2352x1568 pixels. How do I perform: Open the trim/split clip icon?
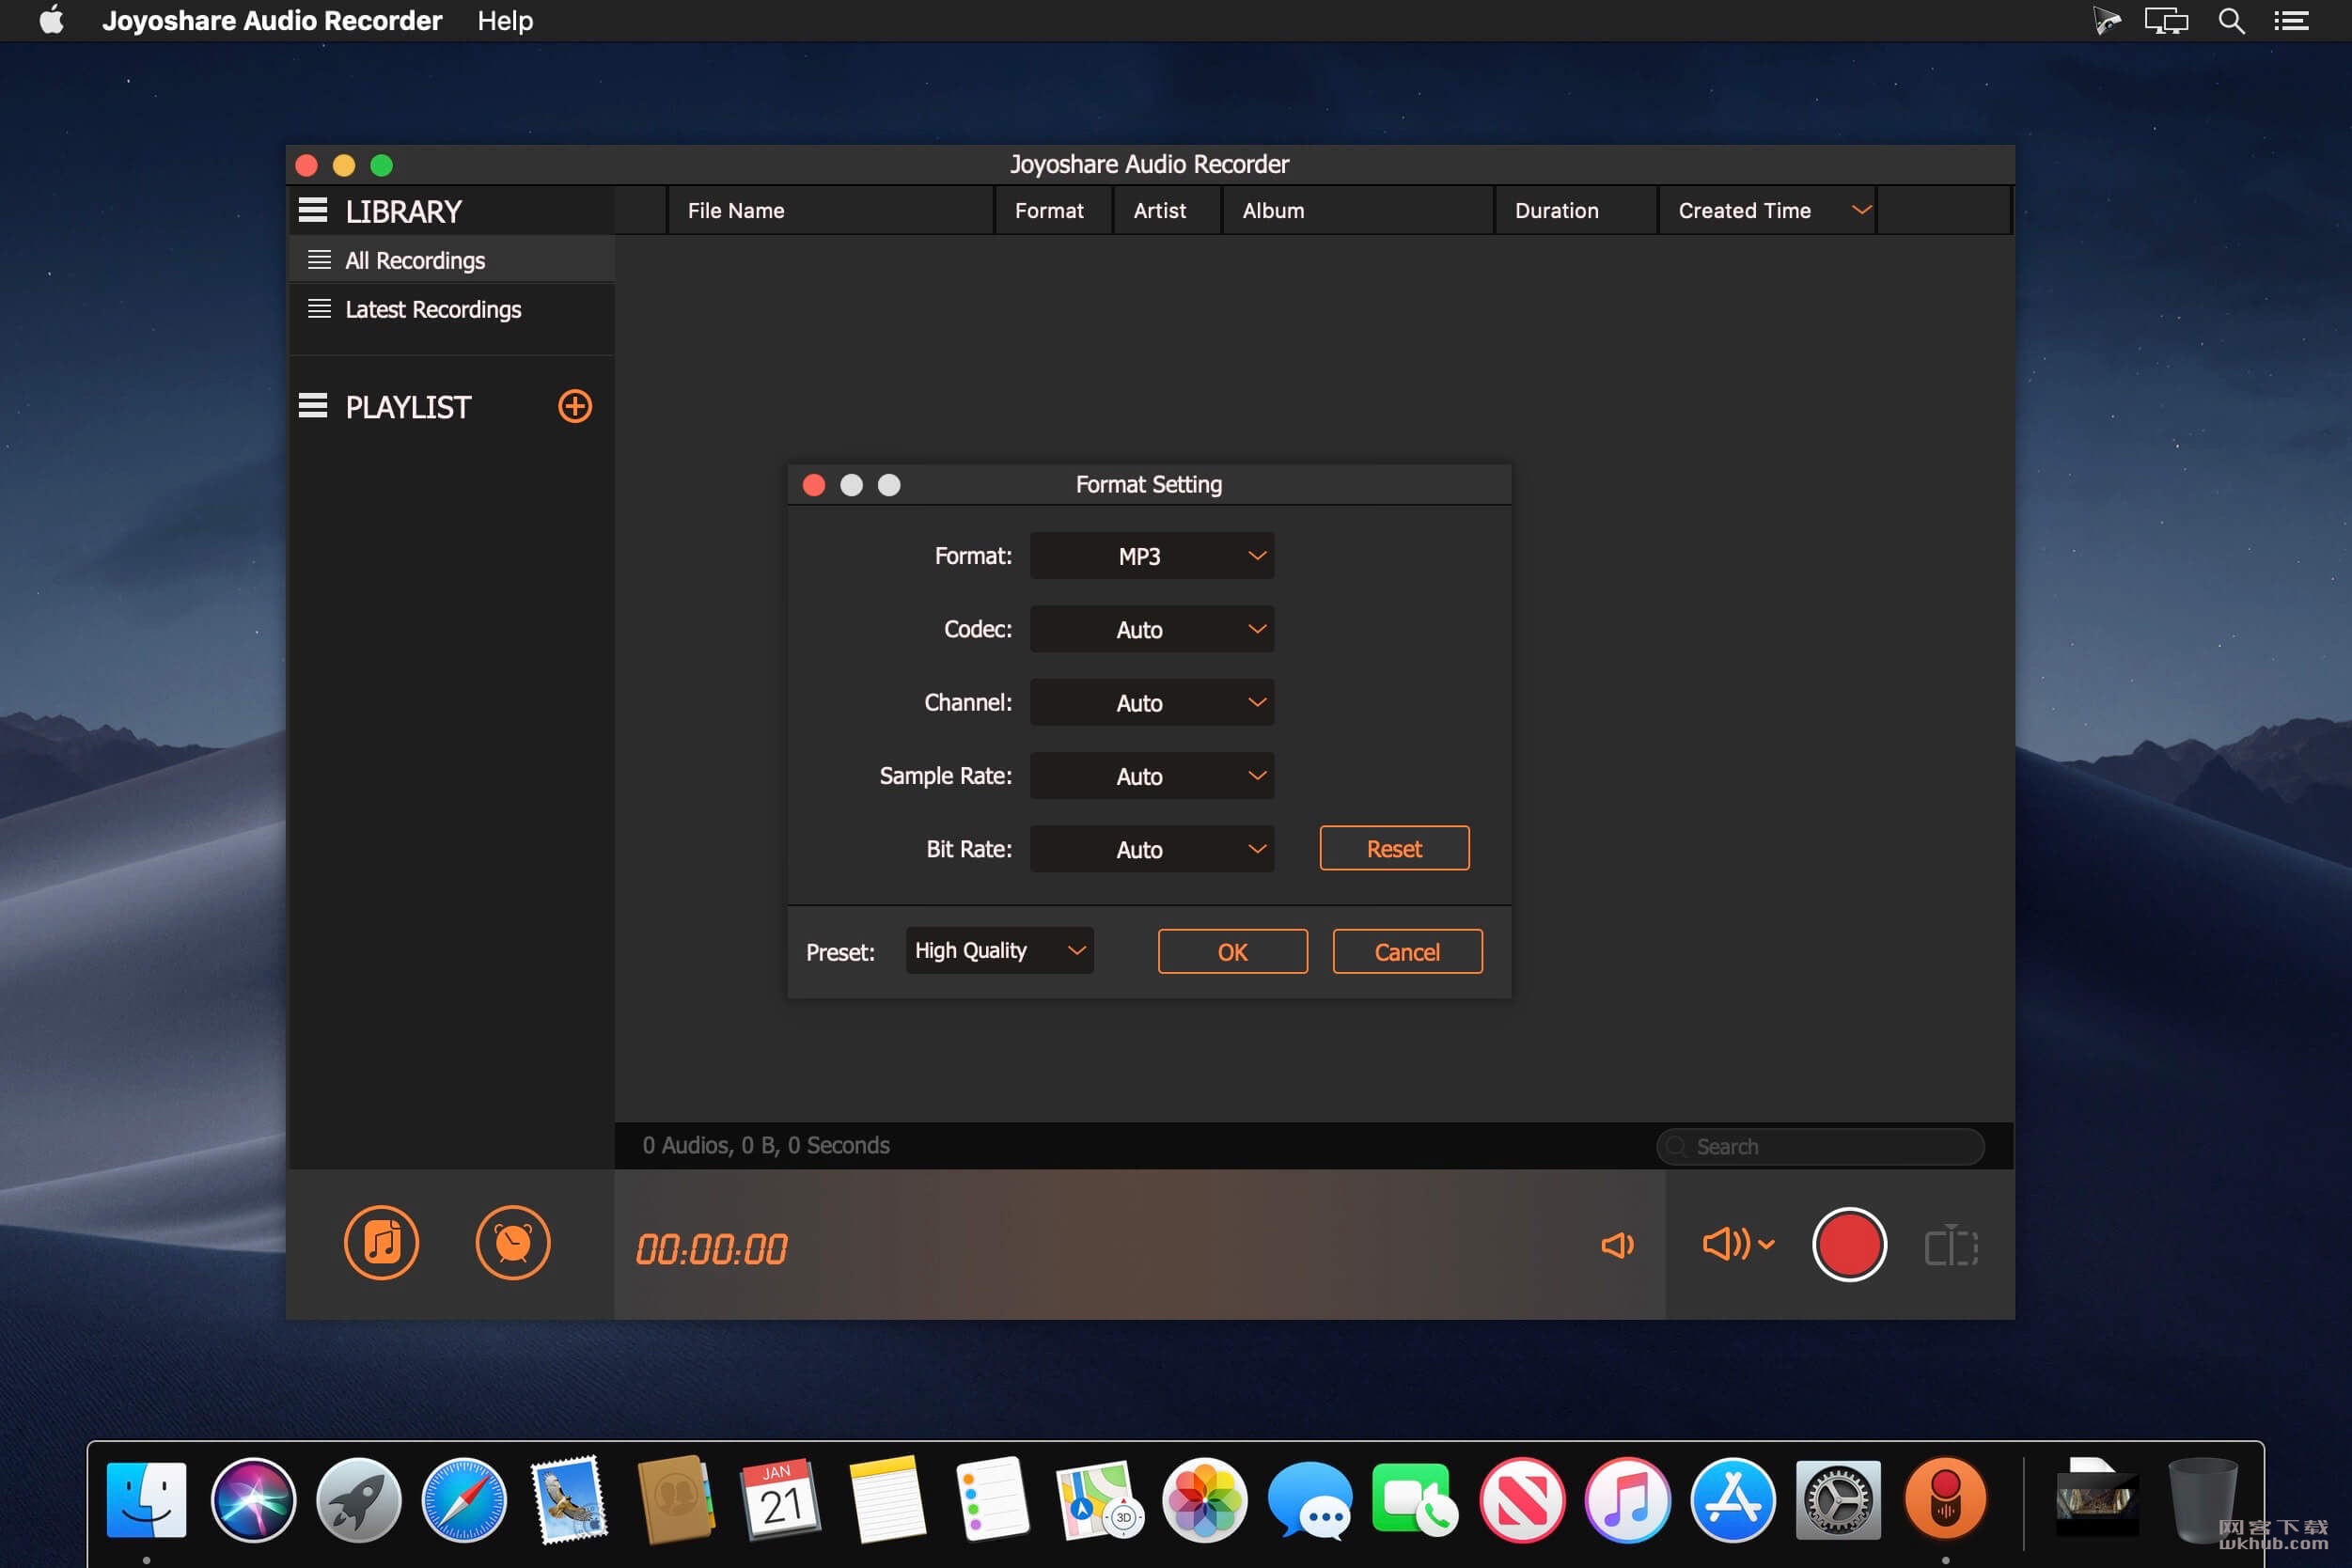[x=1951, y=1246]
